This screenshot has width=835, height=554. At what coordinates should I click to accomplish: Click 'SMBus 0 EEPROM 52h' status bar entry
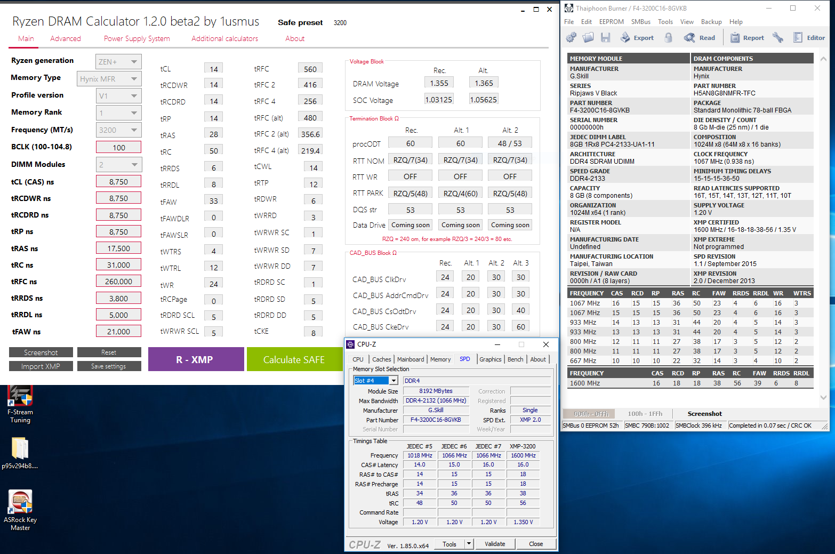591,425
